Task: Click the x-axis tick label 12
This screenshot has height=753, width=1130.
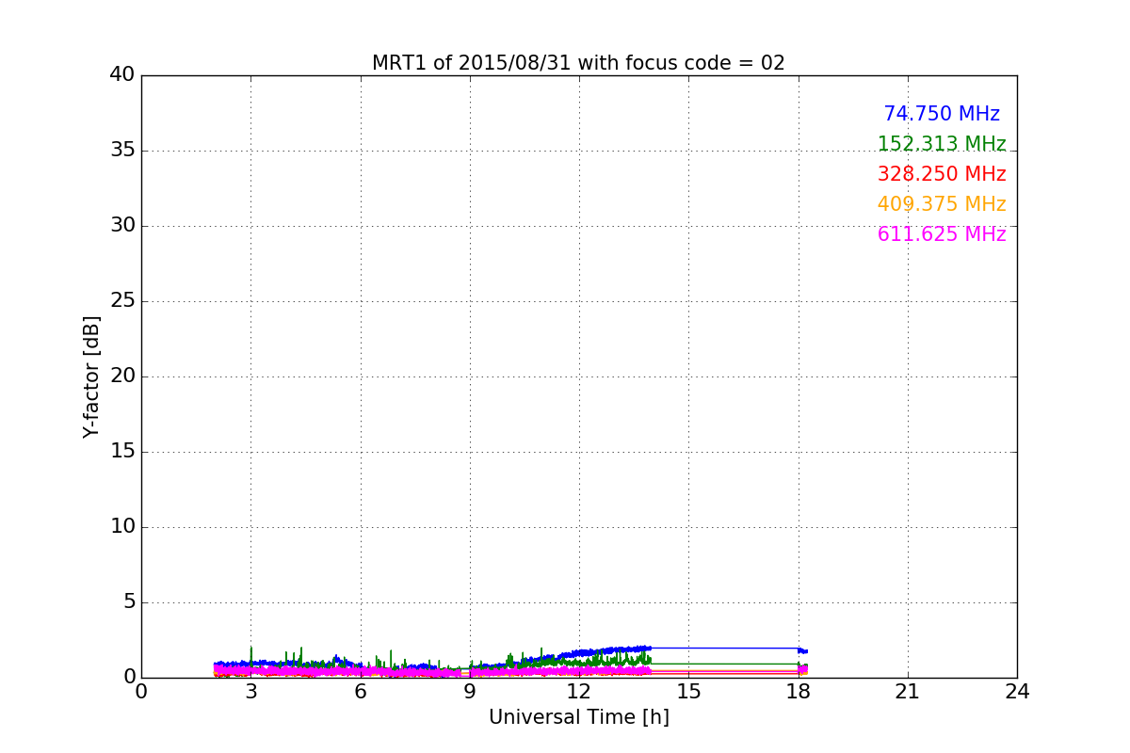Action: pos(579,692)
